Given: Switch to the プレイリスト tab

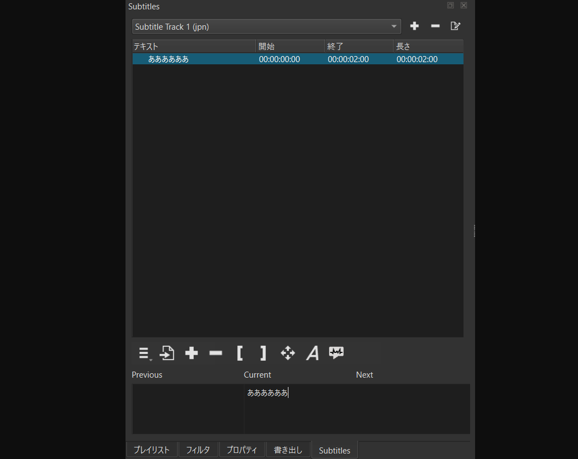Looking at the screenshot, I should coord(151,450).
